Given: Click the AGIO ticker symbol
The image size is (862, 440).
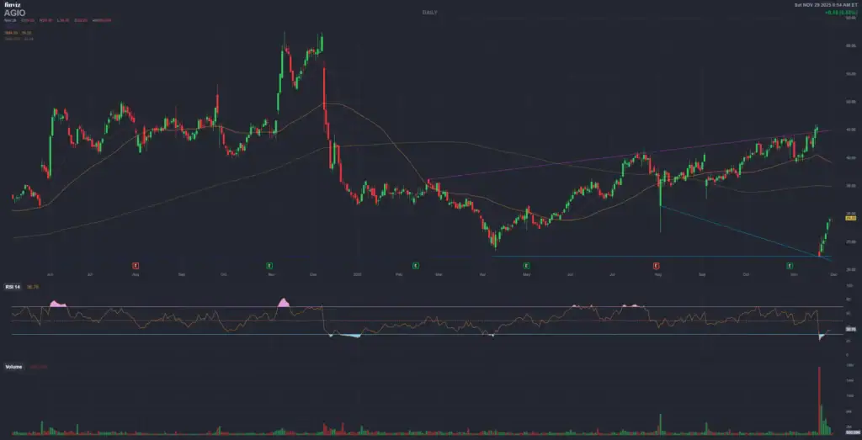Looking at the screenshot, I should click(x=15, y=13).
